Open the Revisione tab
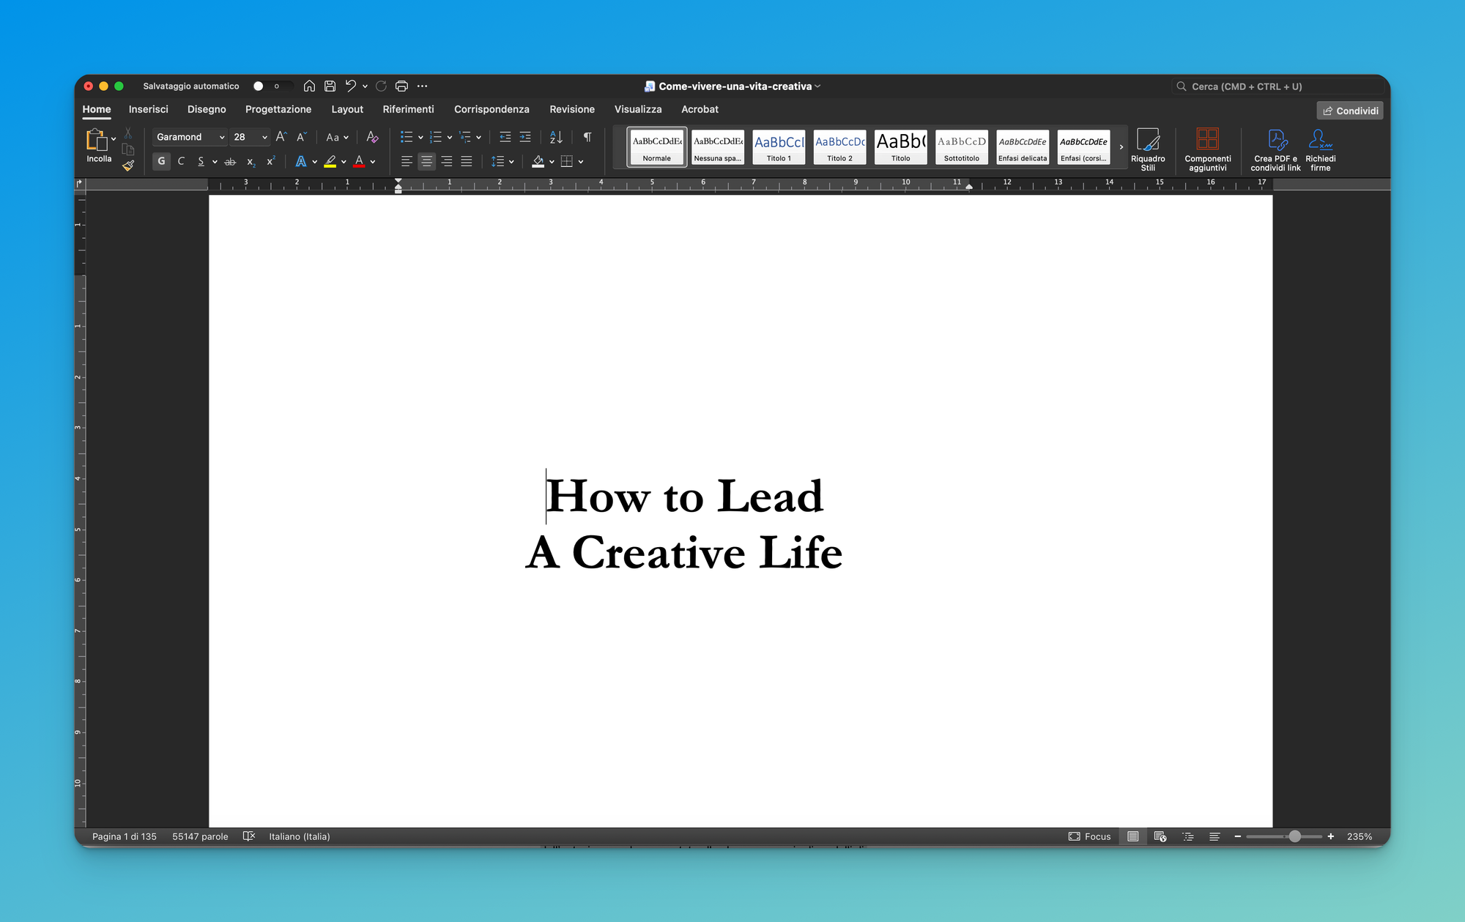This screenshot has width=1465, height=922. [x=571, y=109]
